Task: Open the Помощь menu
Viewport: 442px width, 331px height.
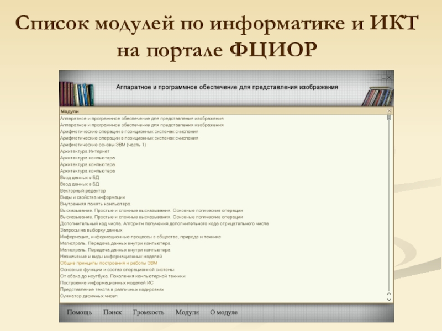Action: tap(80, 312)
